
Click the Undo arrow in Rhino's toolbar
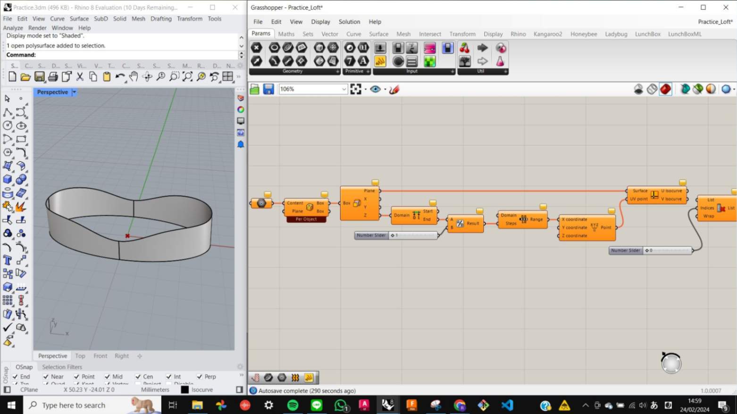click(x=120, y=76)
